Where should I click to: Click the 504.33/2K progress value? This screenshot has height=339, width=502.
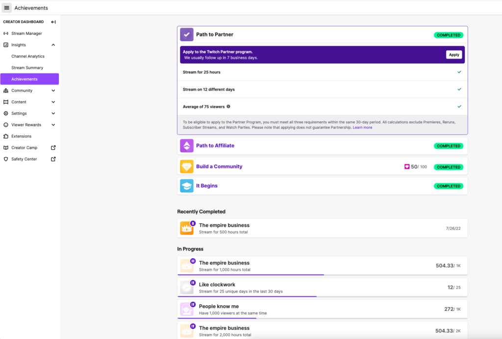click(x=448, y=331)
